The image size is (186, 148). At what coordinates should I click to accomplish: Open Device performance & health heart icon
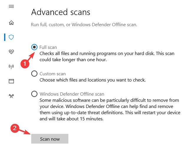[x=11, y=52]
